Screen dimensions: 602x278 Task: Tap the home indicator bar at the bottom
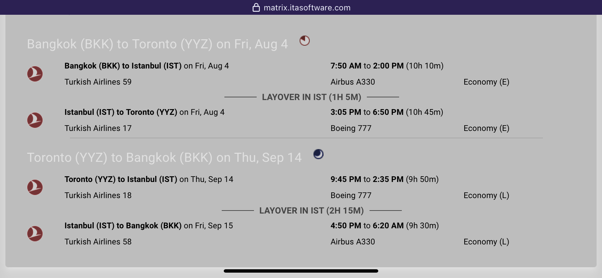(x=301, y=271)
